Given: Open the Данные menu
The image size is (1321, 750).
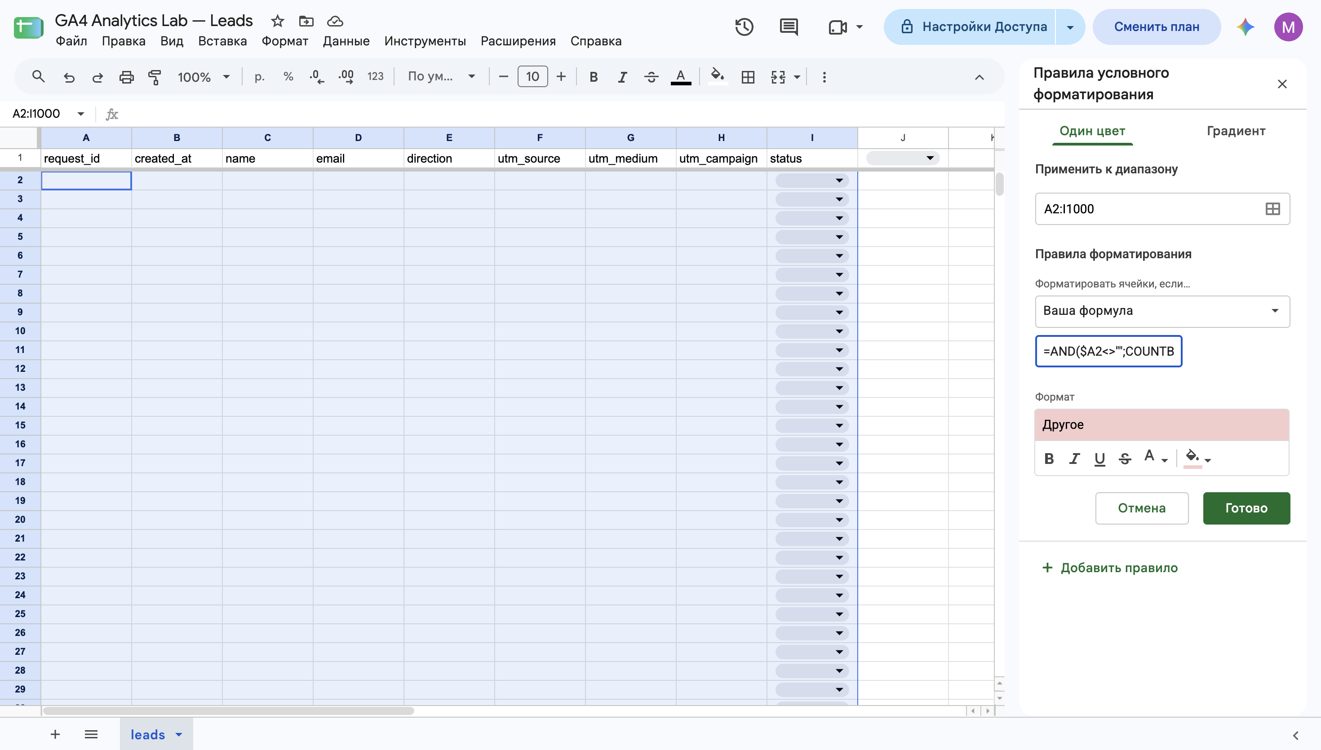Looking at the screenshot, I should pyautogui.click(x=346, y=41).
